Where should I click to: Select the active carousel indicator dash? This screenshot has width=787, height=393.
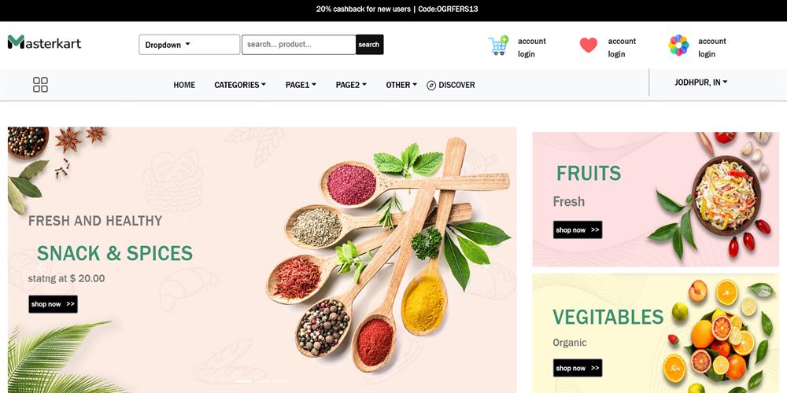[x=244, y=381]
